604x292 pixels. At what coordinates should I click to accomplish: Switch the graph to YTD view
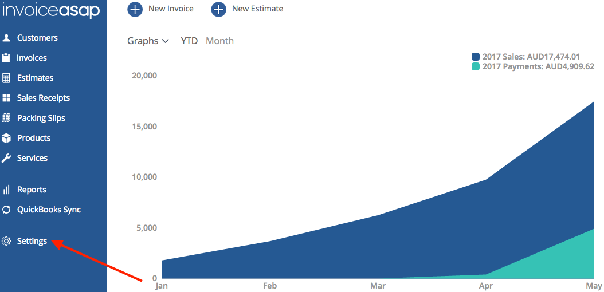pyautogui.click(x=189, y=41)
